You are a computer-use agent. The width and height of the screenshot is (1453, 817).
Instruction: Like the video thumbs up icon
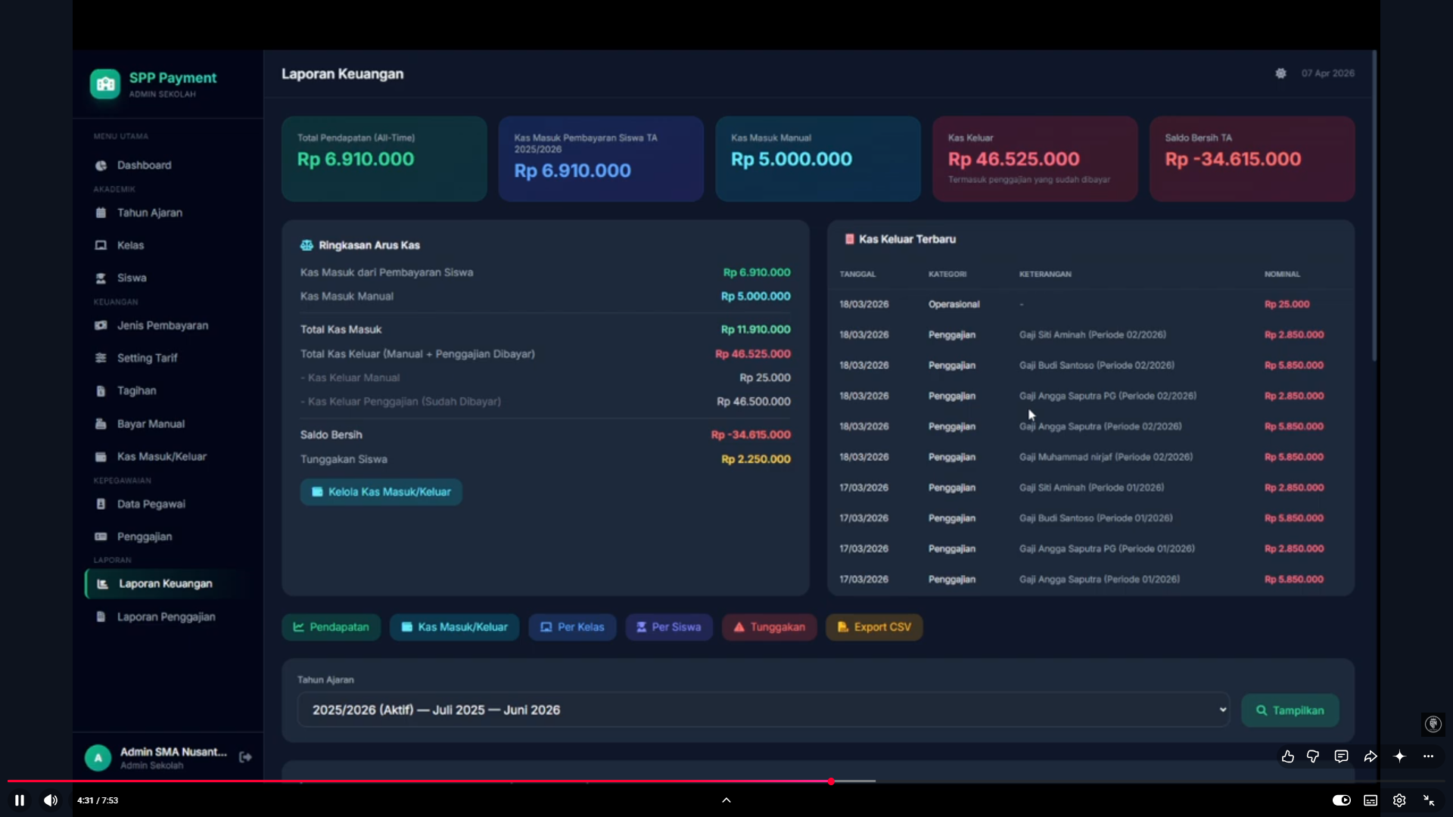click(1288, 756)
